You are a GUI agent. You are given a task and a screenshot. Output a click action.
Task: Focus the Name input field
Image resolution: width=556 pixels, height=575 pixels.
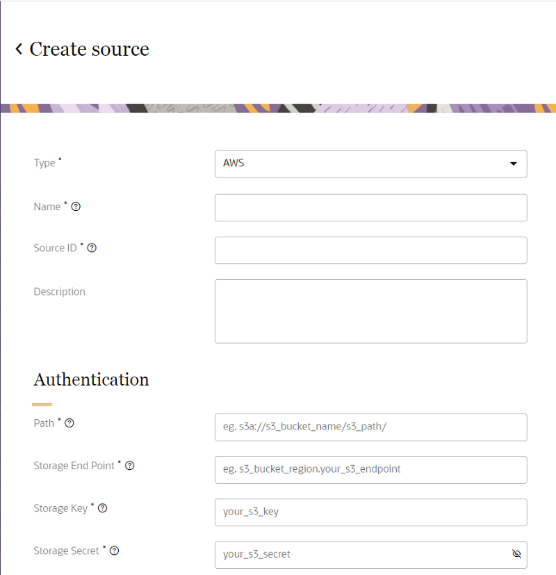370,207
